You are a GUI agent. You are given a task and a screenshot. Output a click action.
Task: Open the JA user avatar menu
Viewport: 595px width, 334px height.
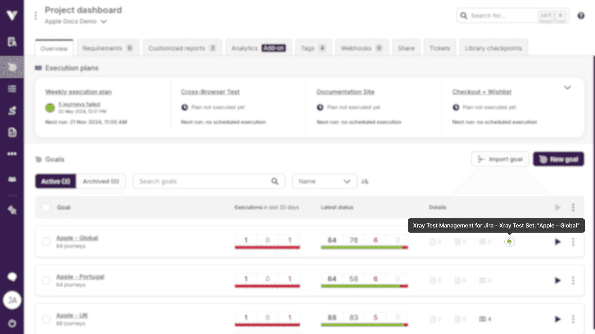click(12, 300)
